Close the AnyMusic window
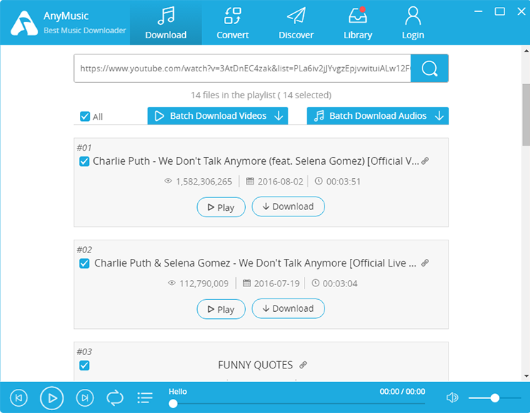This screenshot has width=530, height=413. (x=522, y=11)
